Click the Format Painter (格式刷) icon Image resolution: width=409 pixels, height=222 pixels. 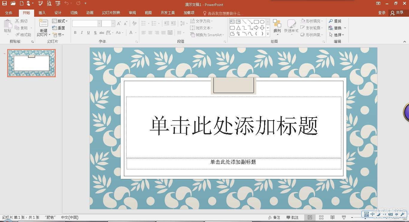coord(18,35)
